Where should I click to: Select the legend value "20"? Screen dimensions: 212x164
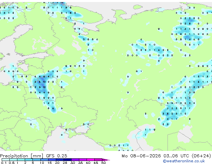point(57,163)
